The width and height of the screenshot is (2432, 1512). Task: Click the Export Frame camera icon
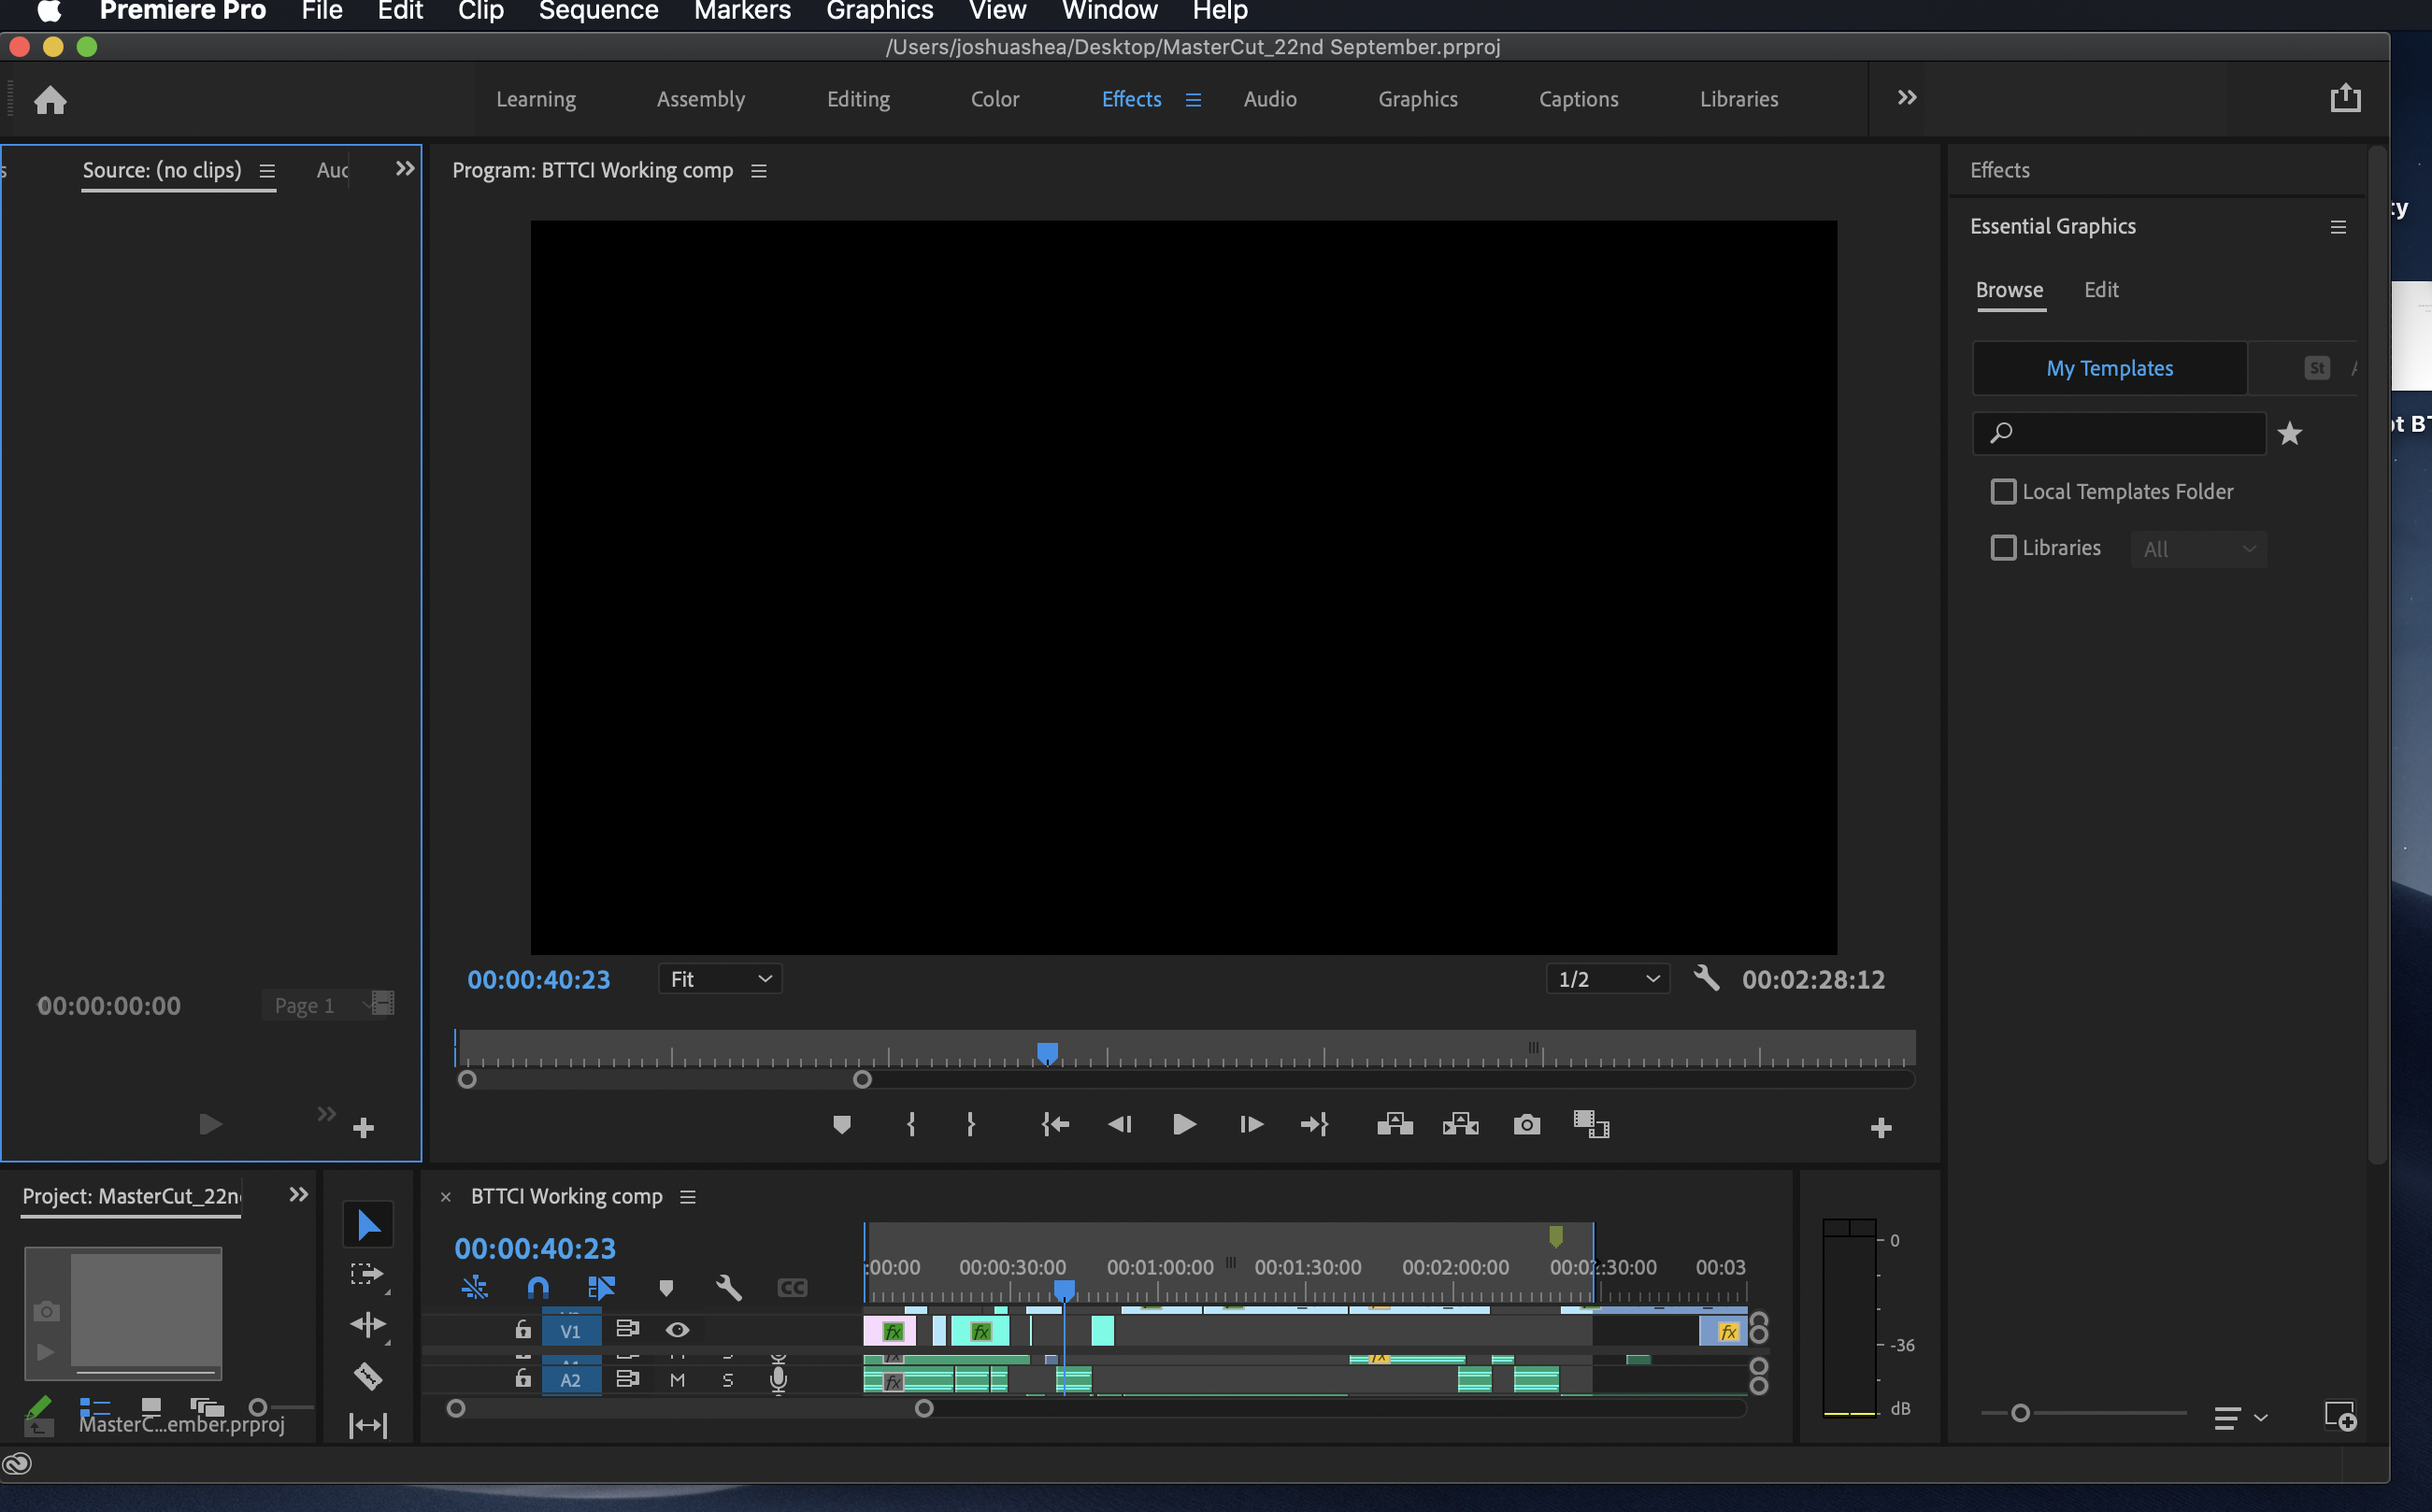pos(1526,1123)
